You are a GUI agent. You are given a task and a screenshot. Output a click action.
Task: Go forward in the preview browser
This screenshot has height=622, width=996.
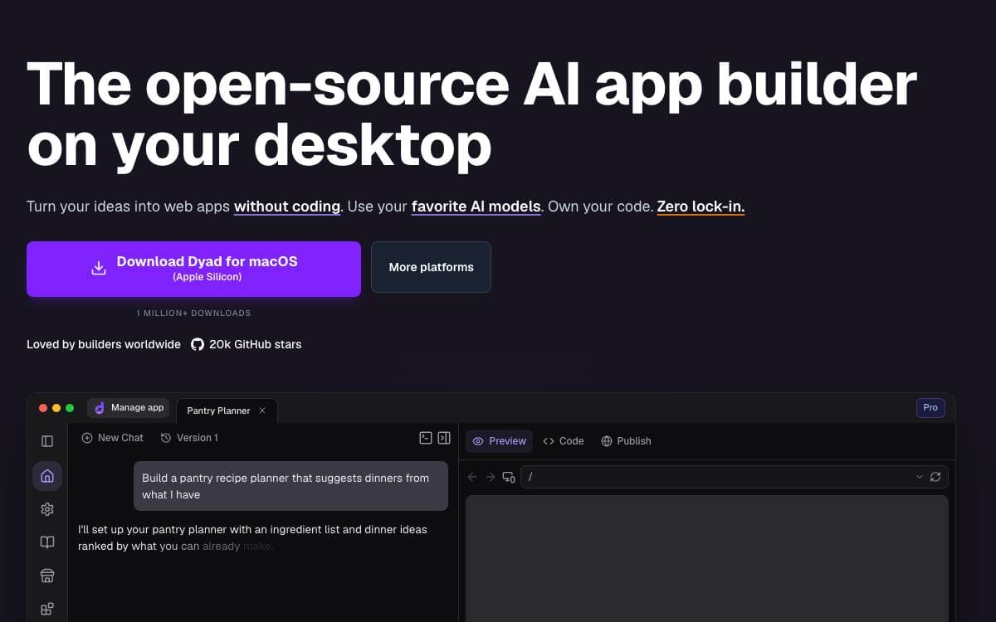[x=491, y=477]
